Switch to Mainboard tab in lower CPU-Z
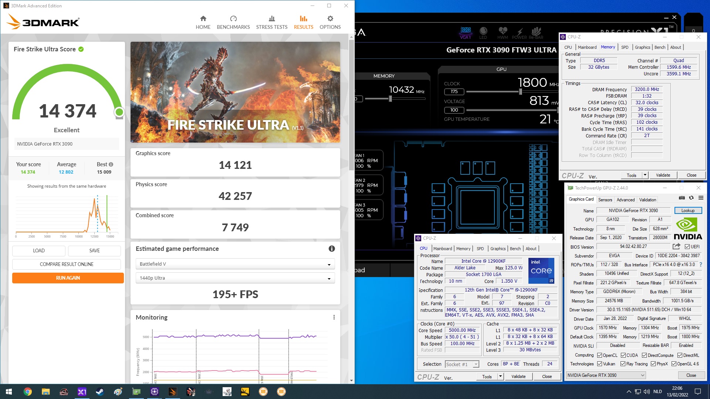710x399 pixels. click(x=443, y=249)
